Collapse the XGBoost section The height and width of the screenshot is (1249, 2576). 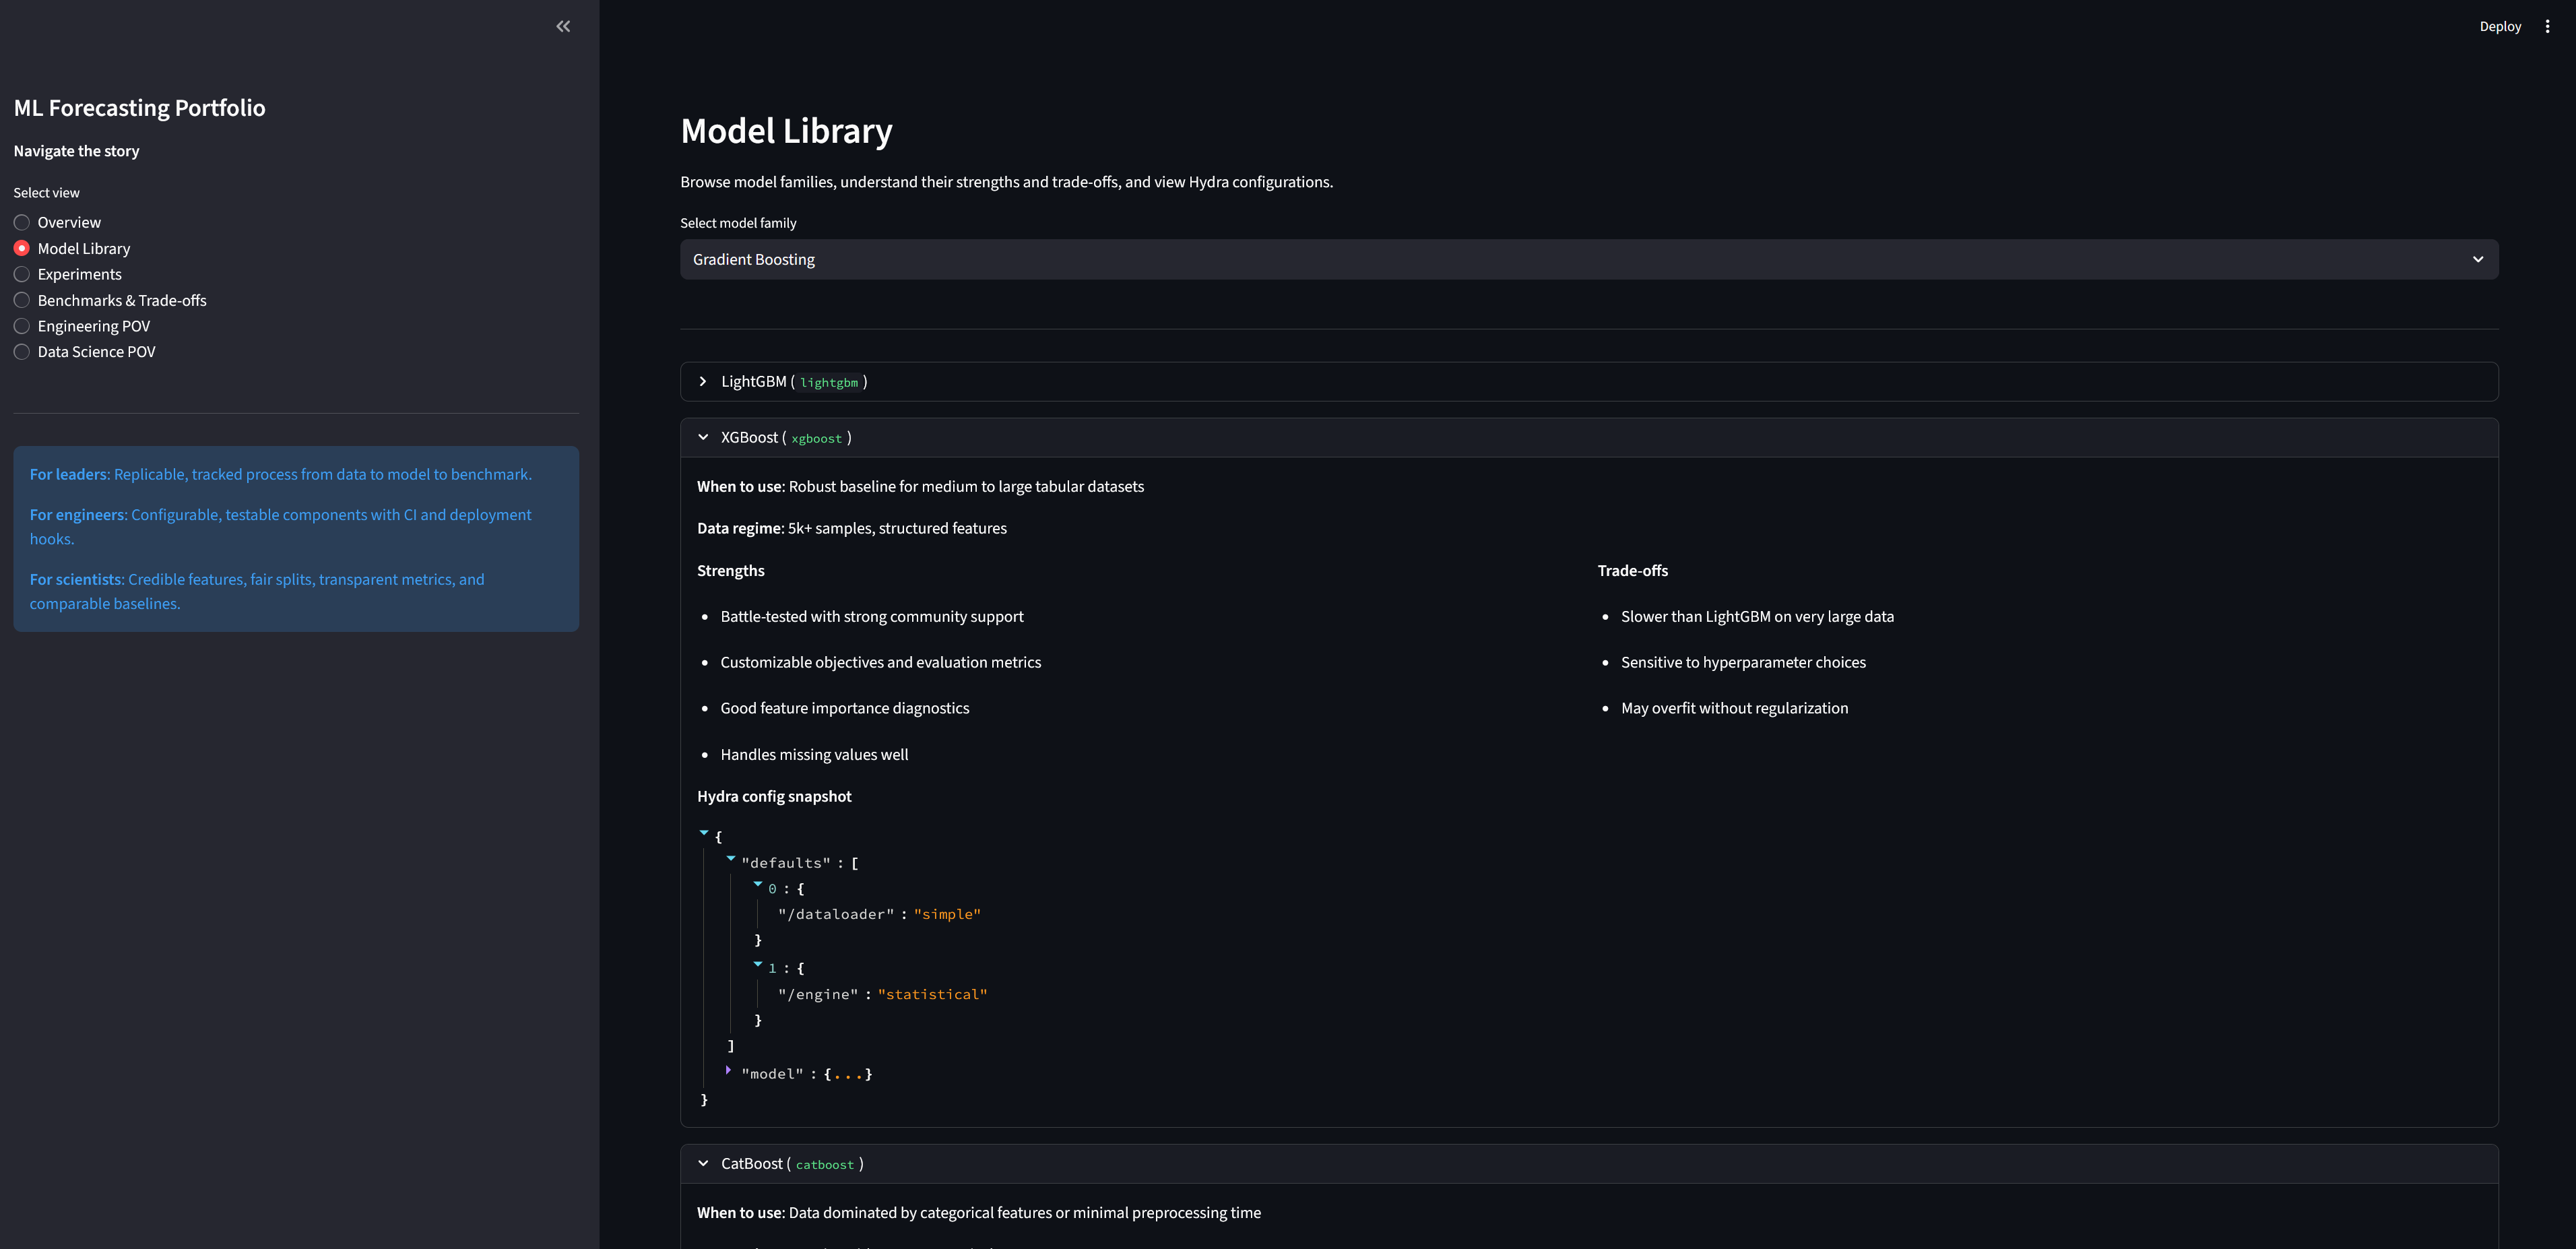coord(1589,438)
